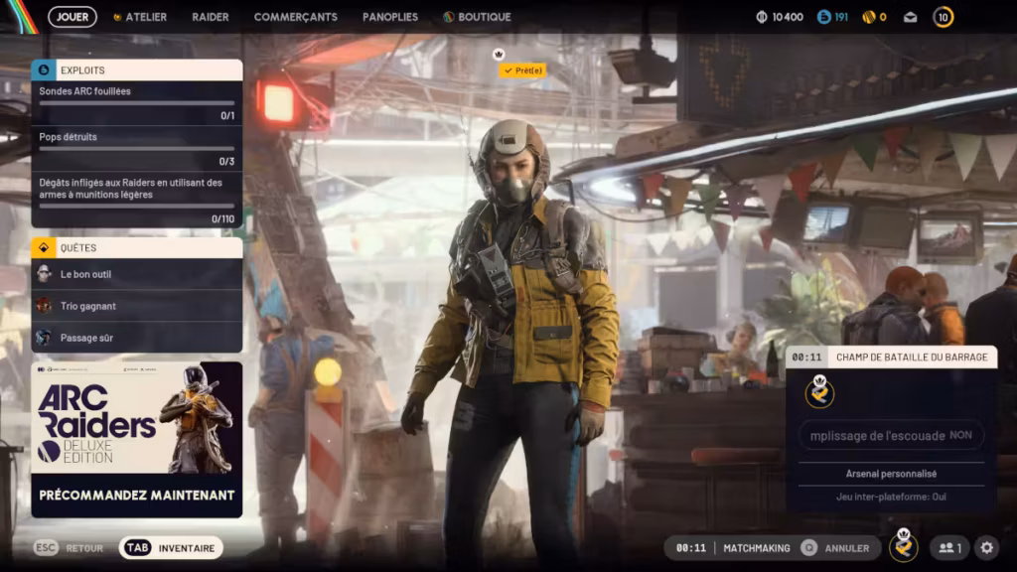Click the gold striped token currency icon
The width and height of the screenshot is (1017, 572).
869,17
